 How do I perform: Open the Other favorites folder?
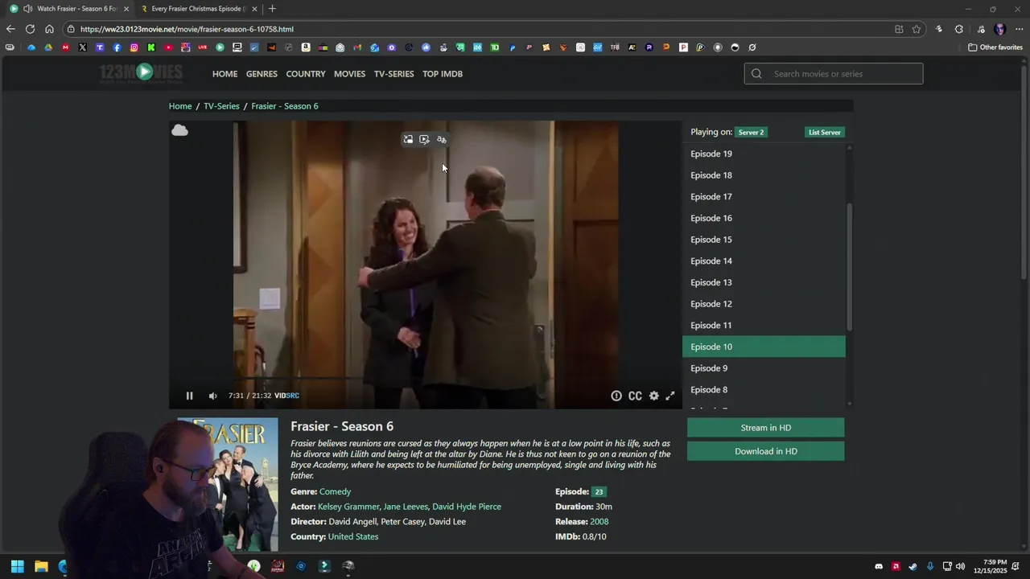coord(995,47)
